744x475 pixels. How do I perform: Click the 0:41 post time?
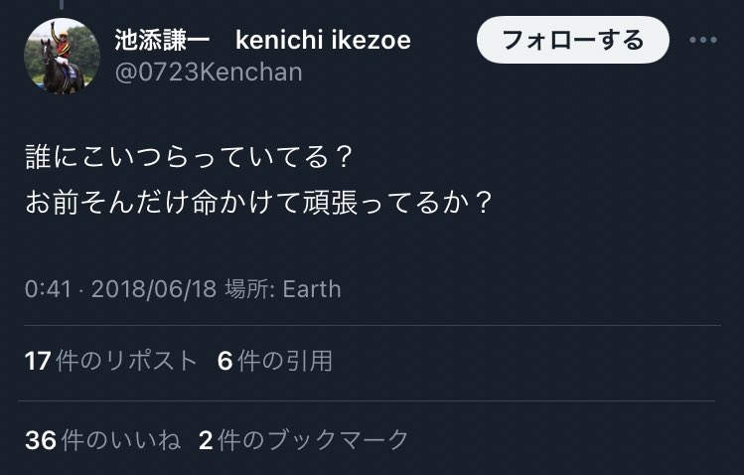[50, 289]
